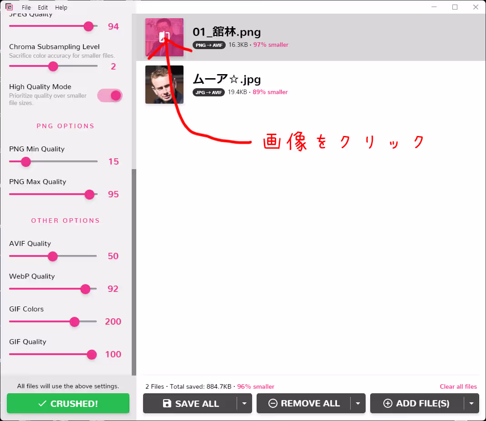The height and width of the screenshot is (421, 486).
Task: Toggle High Quality Mode switch
Action: 110,95
